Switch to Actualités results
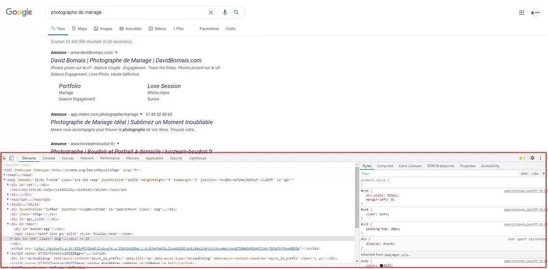Image resolution: width=548 pixels, height=269 pixels. point(130,29)
